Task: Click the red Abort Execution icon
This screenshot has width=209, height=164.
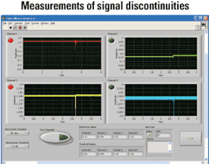Action: (x=20, y=28)
